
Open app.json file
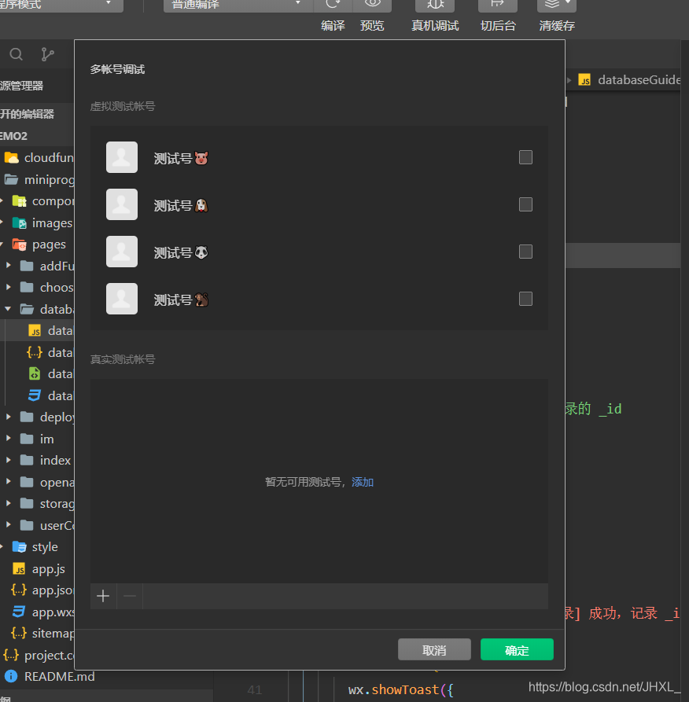[x=42, y=590]
